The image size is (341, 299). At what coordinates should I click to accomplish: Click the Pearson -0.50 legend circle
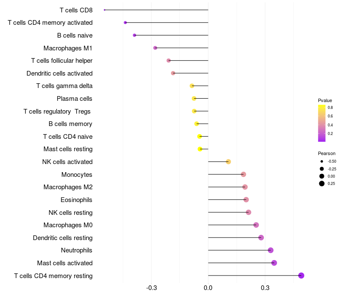[322, 161]
